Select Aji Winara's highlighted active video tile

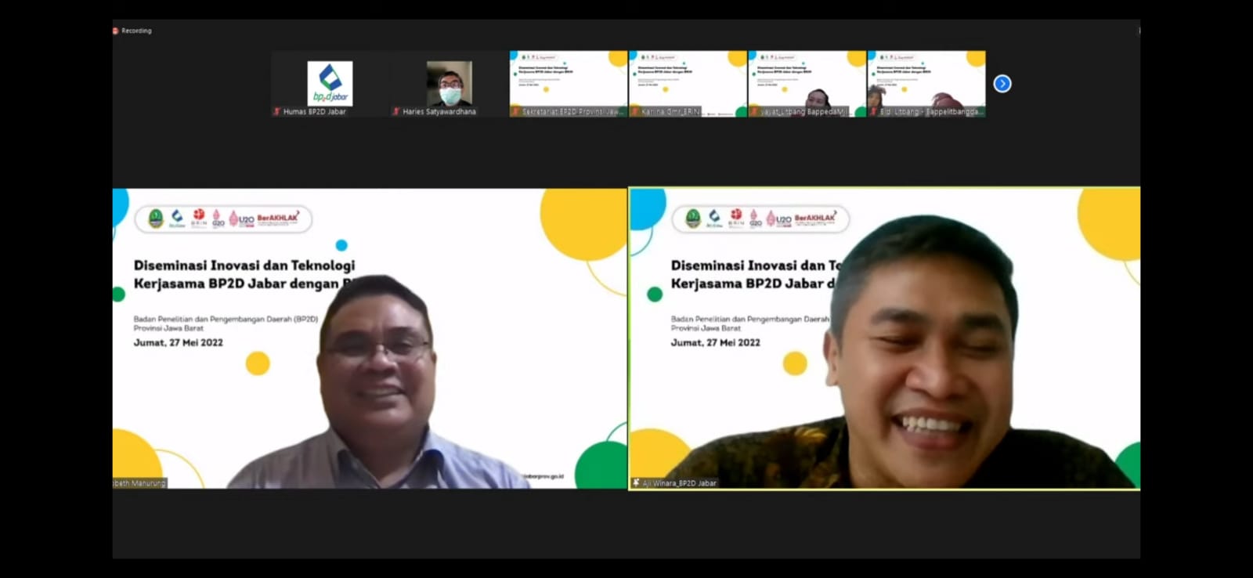[x=884, y=338]
